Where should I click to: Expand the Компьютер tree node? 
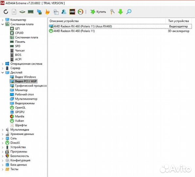3,20
